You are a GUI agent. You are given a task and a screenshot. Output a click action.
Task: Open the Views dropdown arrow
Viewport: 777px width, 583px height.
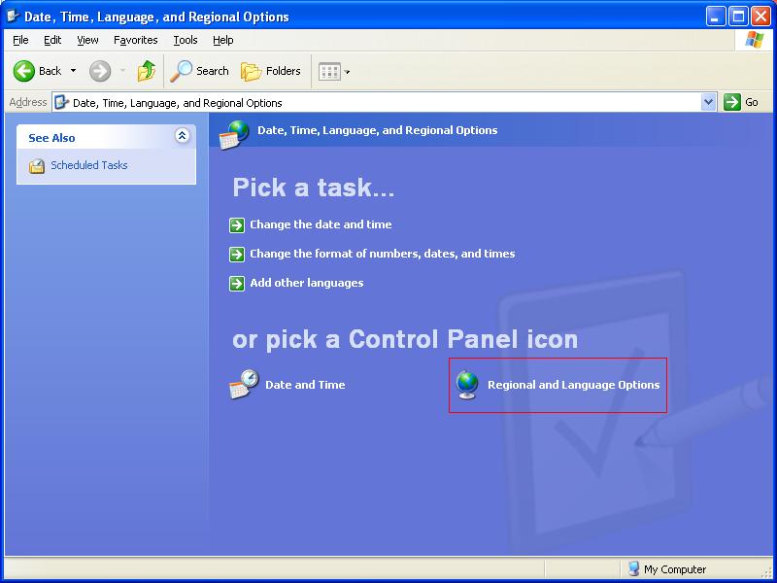(x=348, y=72)
